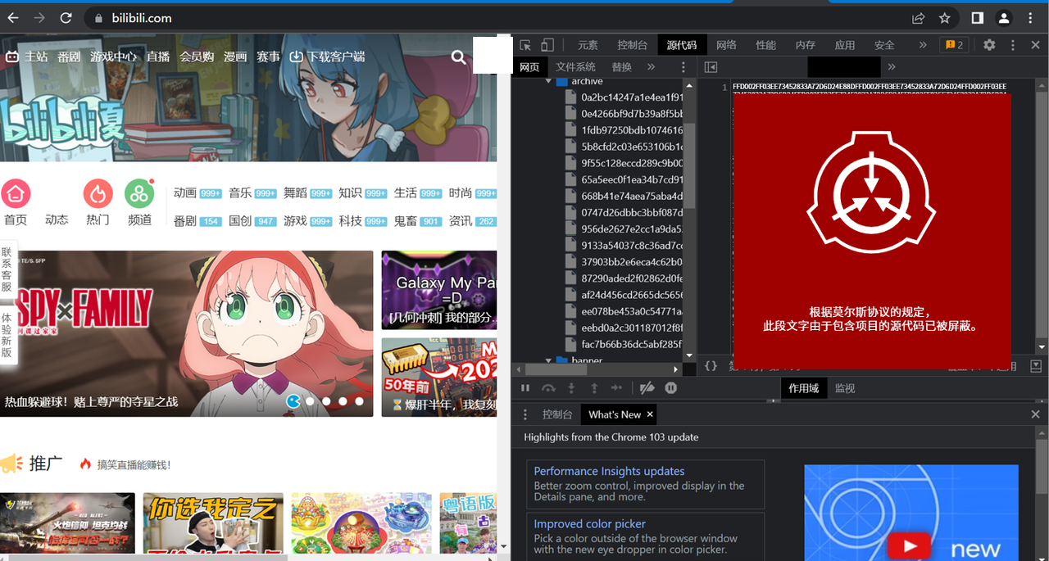This screenshot has width=1049, height=561.
Task: Collapse the archive folder in the tree
Action: 548,82
